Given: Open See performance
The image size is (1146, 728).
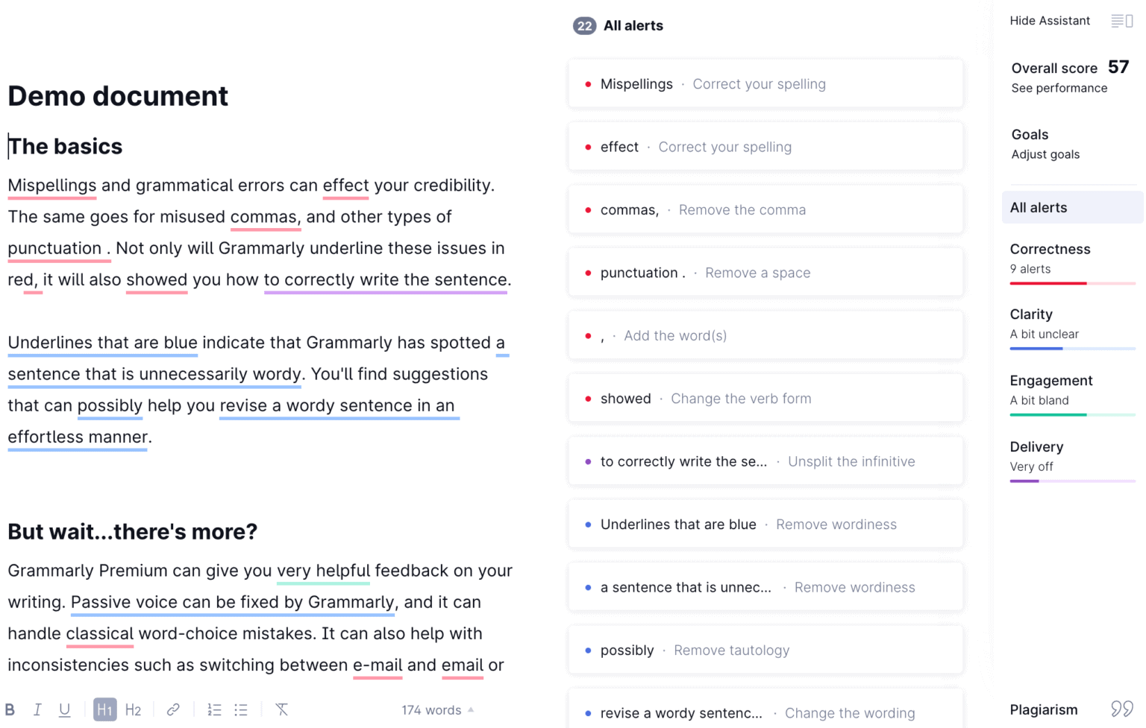Looking at the screenshot, I should (x=1059, y=88).
